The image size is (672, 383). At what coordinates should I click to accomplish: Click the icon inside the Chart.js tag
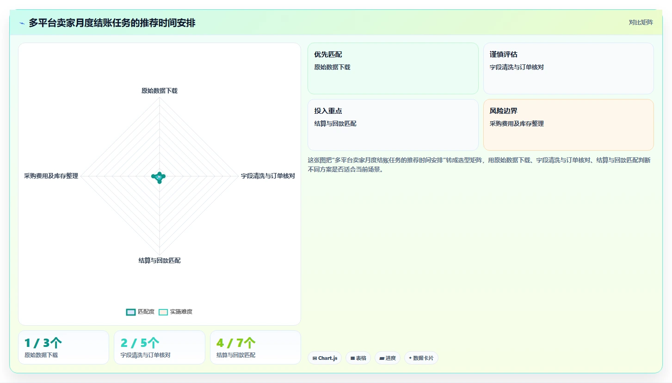[315, 358]
